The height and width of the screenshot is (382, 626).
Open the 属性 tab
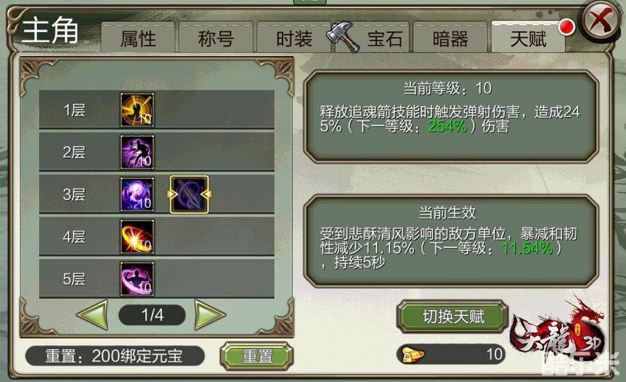pyautogui.click(x=138, y=38)
